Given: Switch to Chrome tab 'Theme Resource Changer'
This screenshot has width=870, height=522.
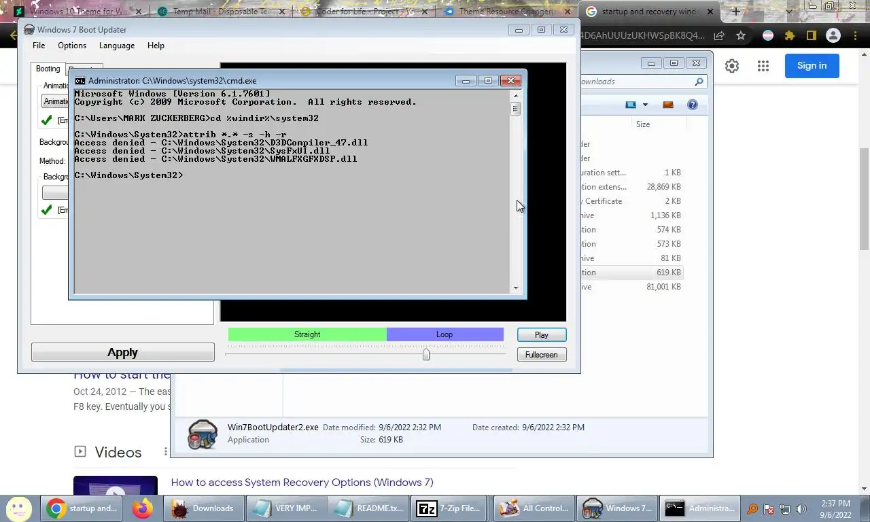Looking at the screenshot, I should [x=505, y=12].
